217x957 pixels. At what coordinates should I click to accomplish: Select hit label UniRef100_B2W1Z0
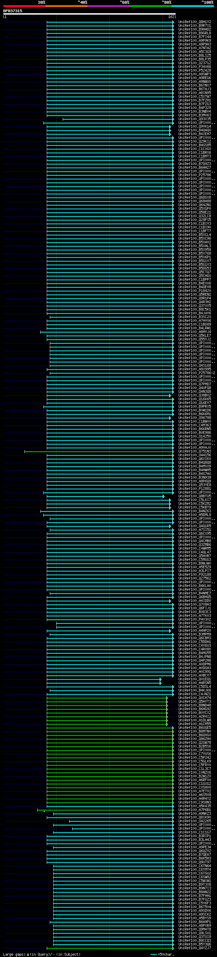(194, 776)
